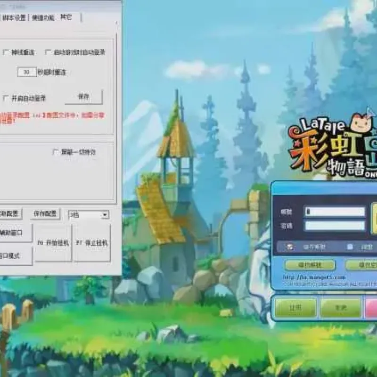Click the leftmost green button below login box
377x377 pixels.
click(295, 307)
